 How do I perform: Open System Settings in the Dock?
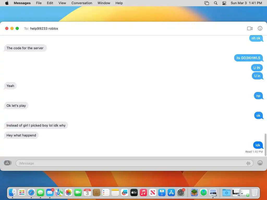click(180, 193)
